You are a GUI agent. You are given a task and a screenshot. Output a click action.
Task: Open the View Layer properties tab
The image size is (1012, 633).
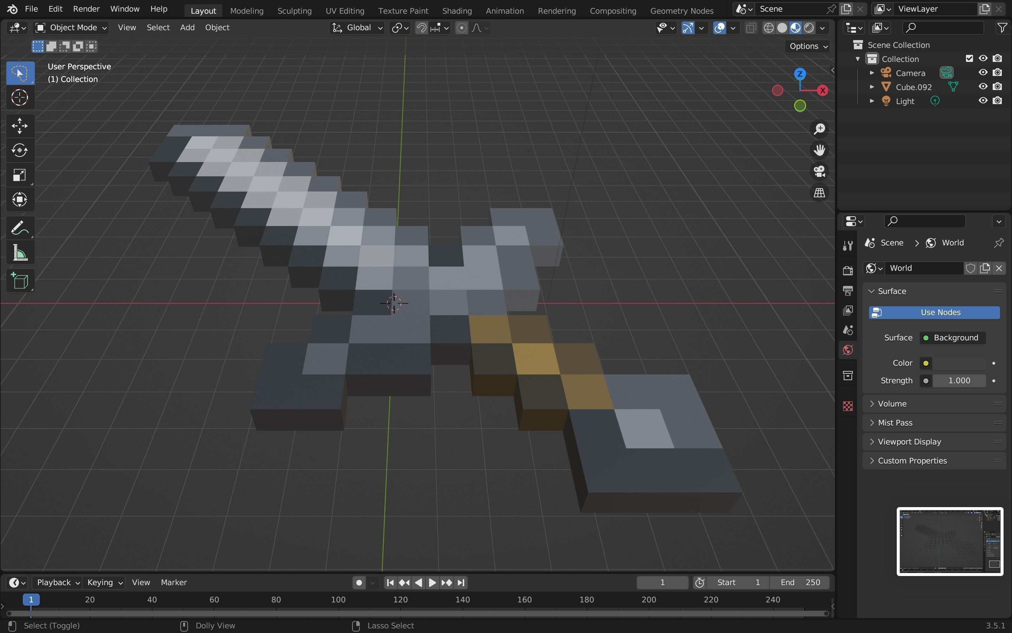848,310
